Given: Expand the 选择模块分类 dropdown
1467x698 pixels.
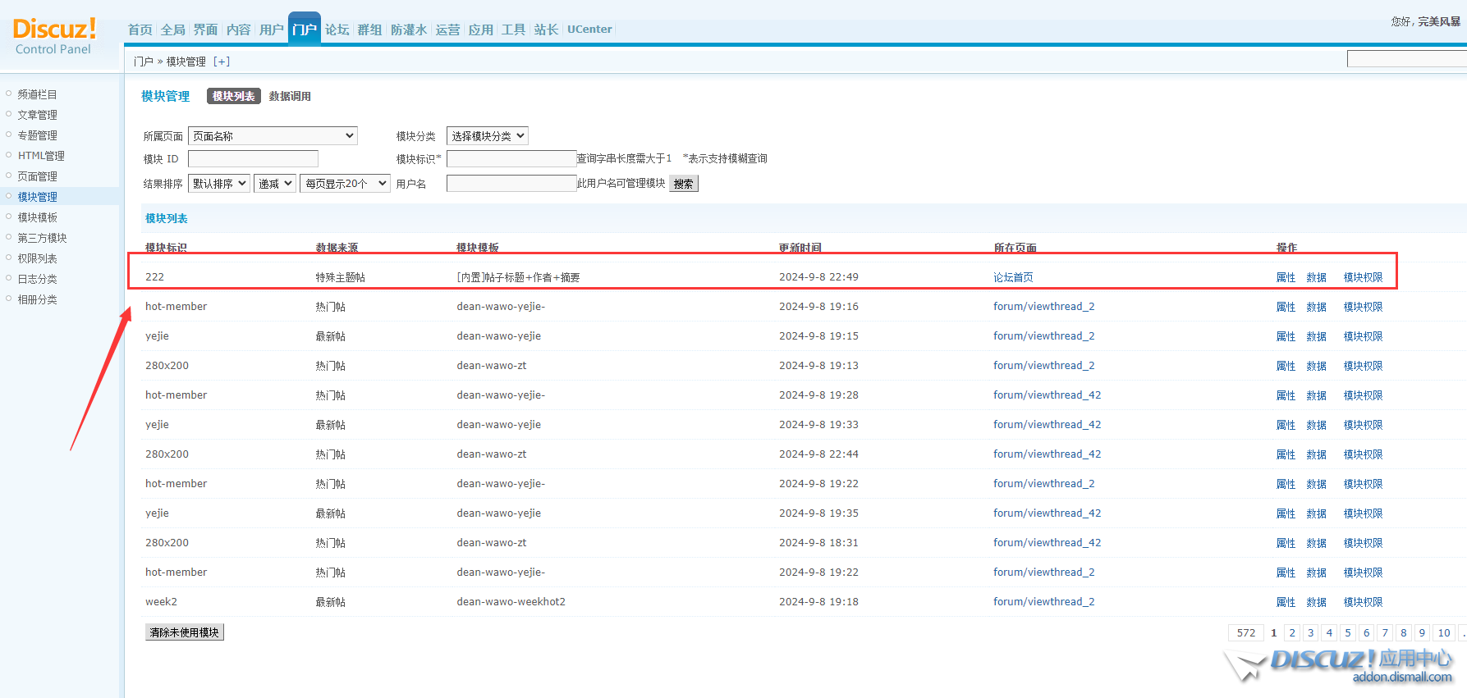Looking at the screenshot, I should (x=487, y=136).
